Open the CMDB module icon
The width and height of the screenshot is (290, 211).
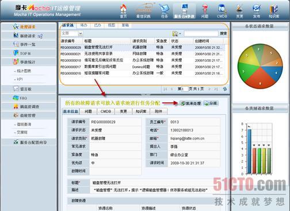pos(222,11)
